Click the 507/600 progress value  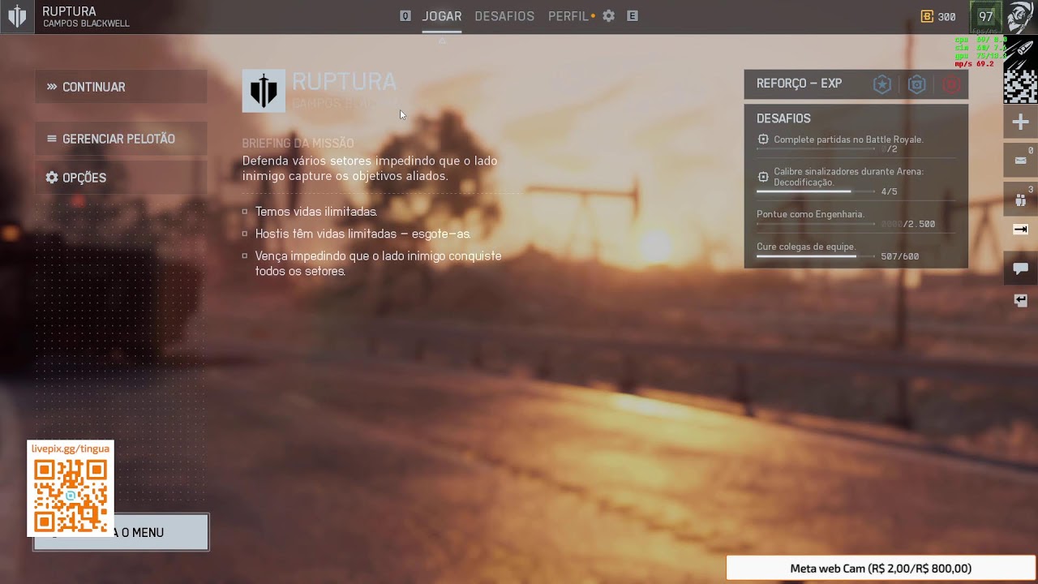pos(900,256)
